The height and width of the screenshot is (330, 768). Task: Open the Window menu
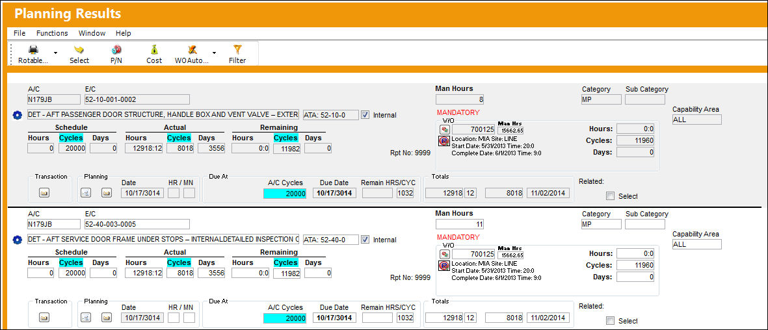point(92,33)
